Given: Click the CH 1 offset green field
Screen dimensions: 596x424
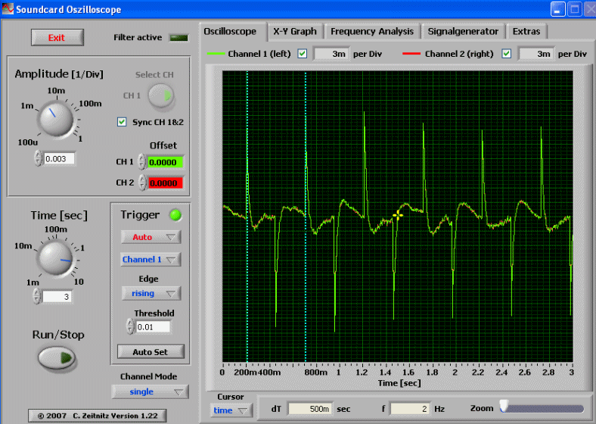Looking at the screenshot, I should click(x=165, y=163).
